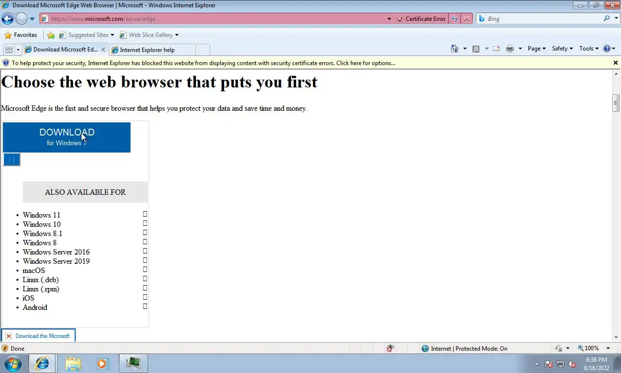Click the box icon beside Windows 8
621x373 pixels.
click(145, 242)
